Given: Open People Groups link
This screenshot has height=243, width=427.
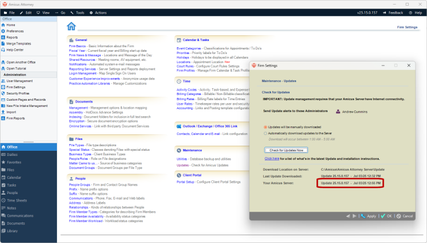Looking at the screenshot, I should tap(80, 185).
